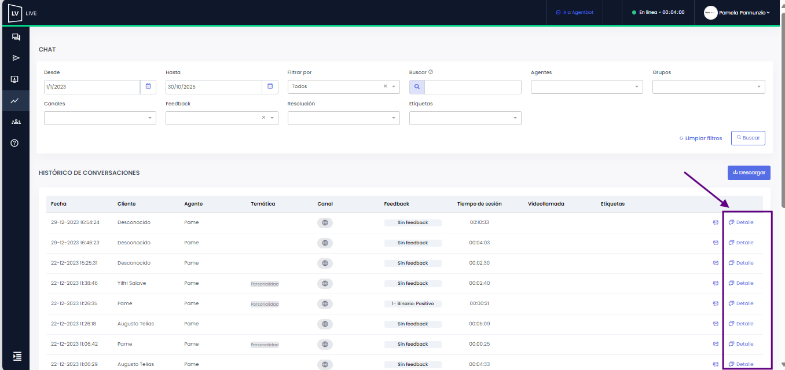Click the 1- Binario: Positivo feedback badge
785x370 pixels.
413,303
